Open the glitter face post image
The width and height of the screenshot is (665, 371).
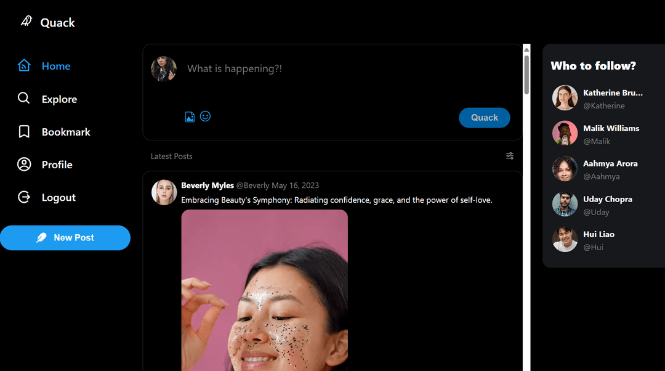point(265,290)
